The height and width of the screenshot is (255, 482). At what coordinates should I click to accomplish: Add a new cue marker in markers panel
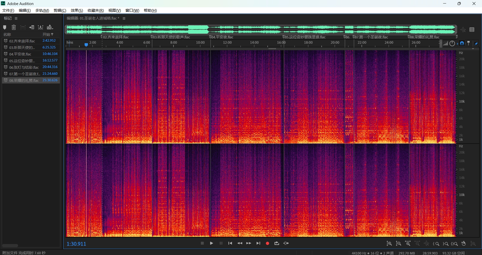[x=5, y=27]
